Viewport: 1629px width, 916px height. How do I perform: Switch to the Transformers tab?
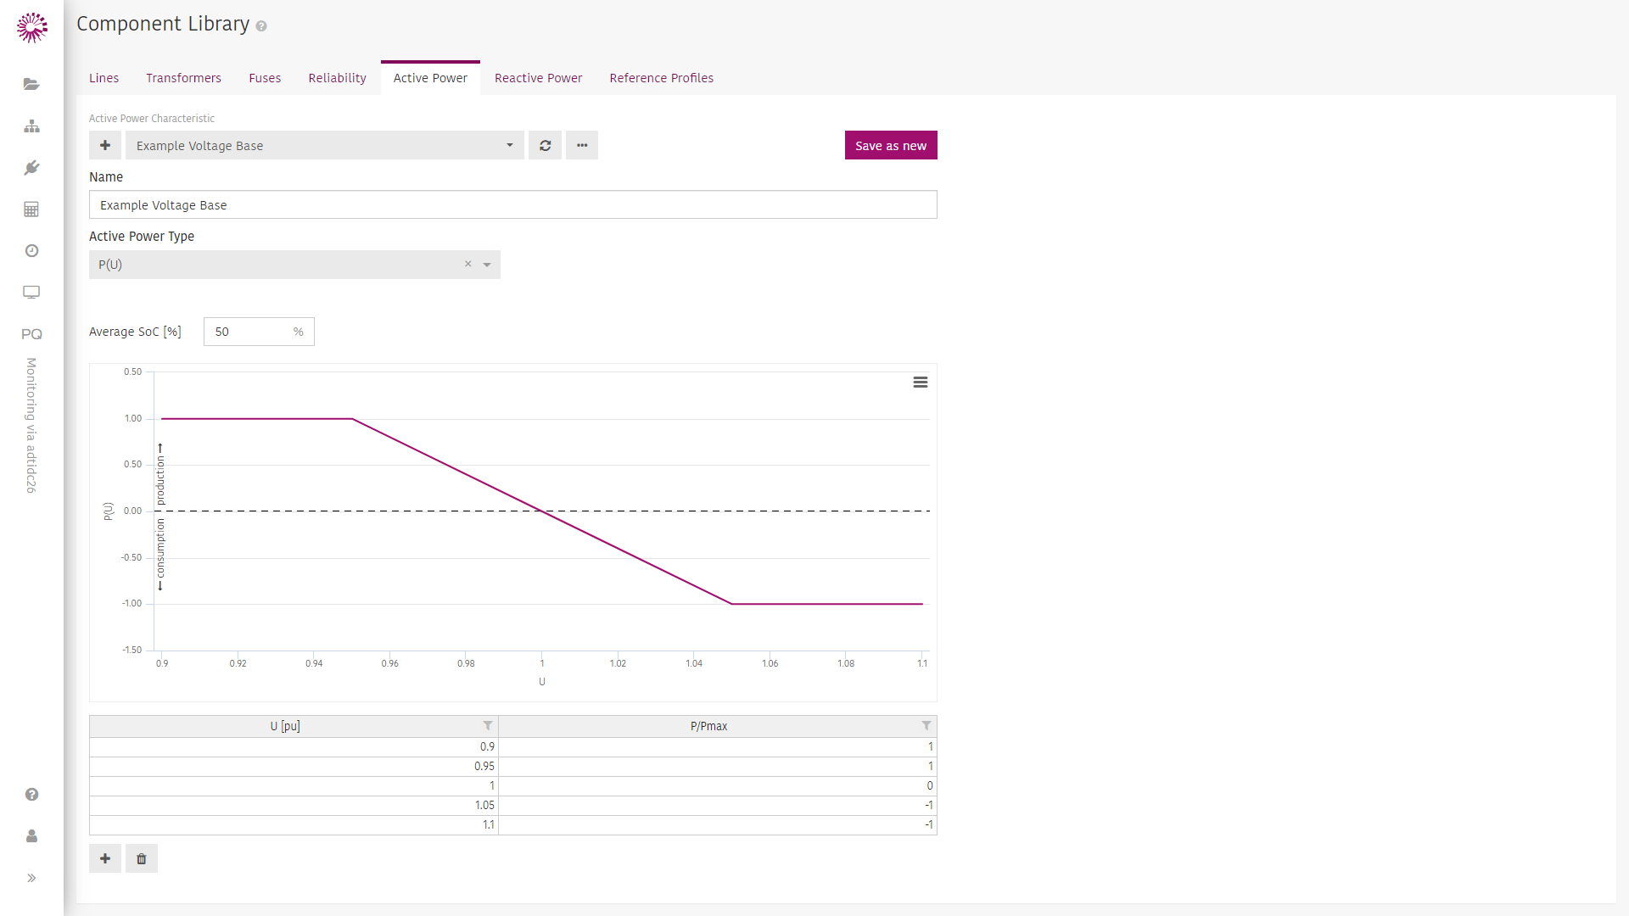[183, 78]
